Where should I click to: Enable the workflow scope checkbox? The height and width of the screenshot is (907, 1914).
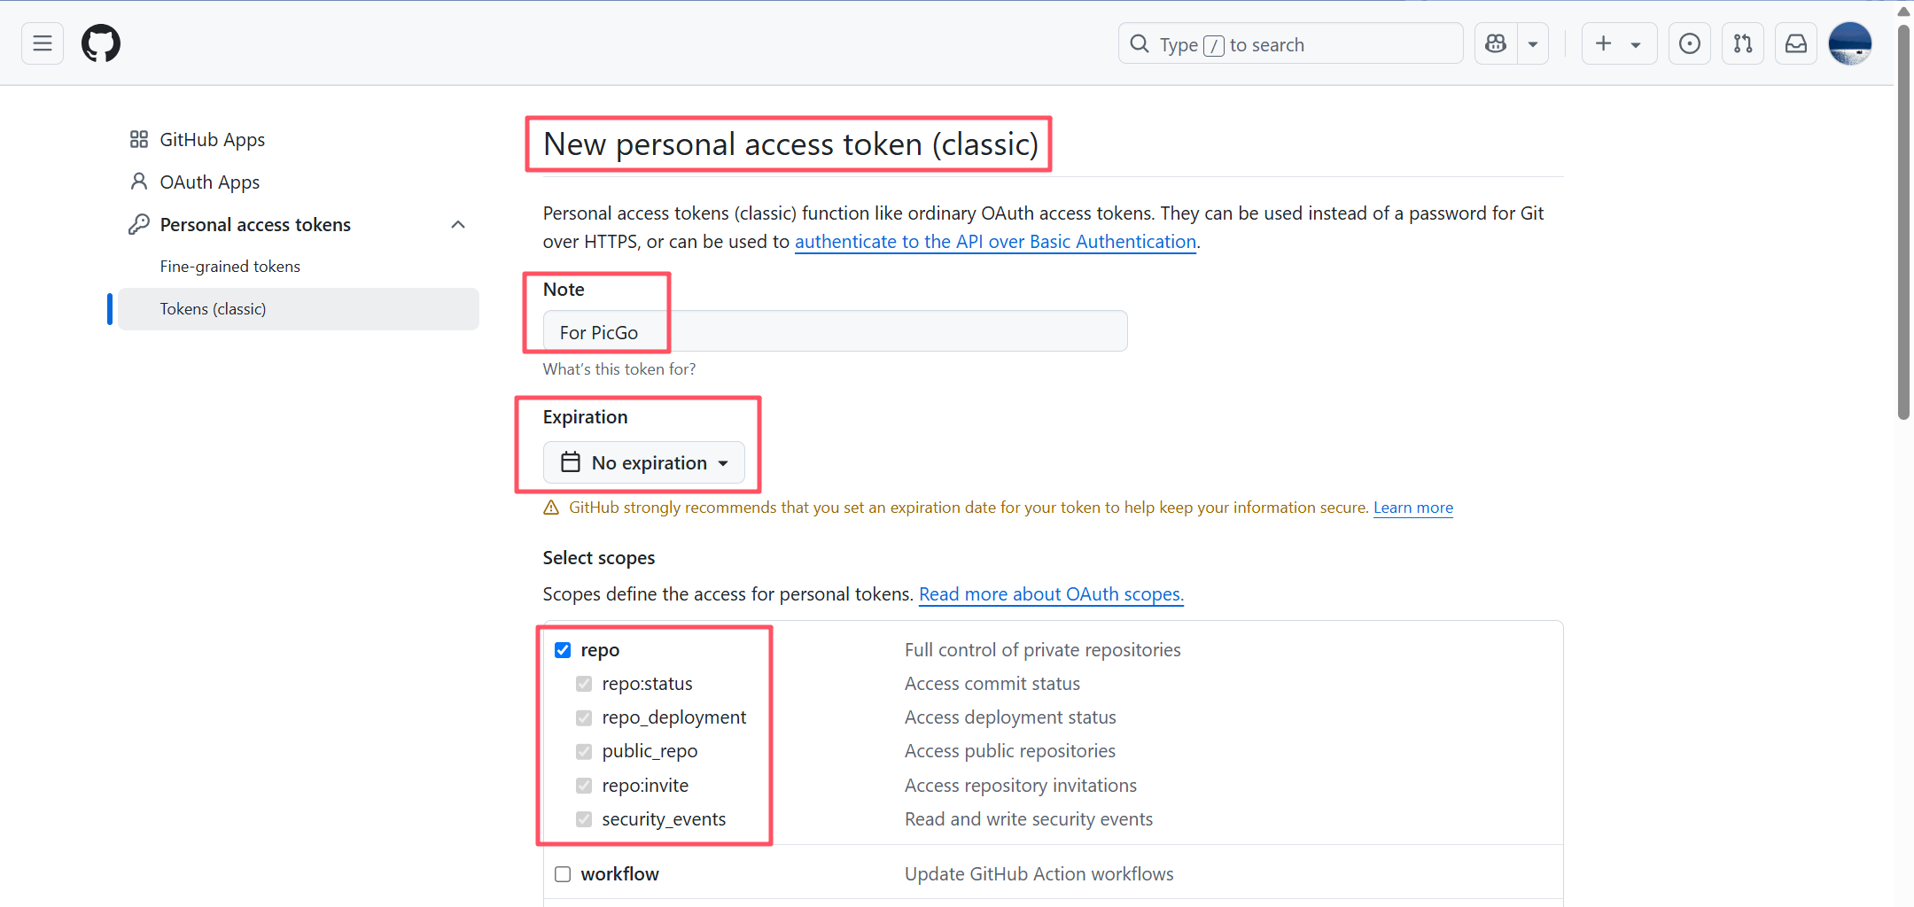click(x=563, y=874)
